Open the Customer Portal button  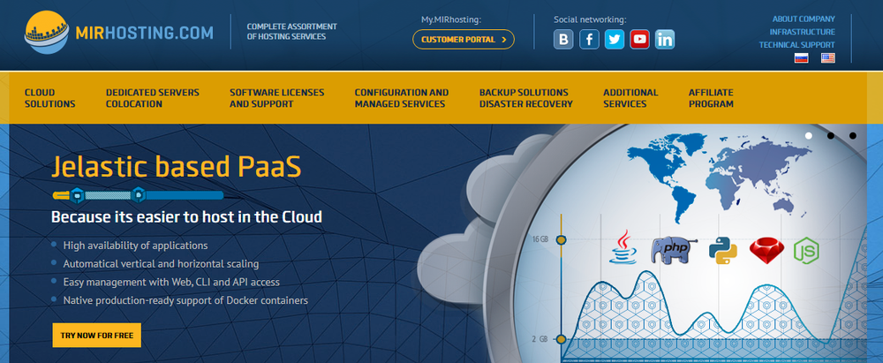tap(464, 40)
